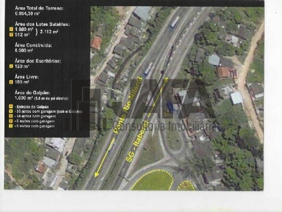282x212 pixels.
Task: Click the '8.000 m²' value
Action: pyautogui.click(x=24, y=51)
